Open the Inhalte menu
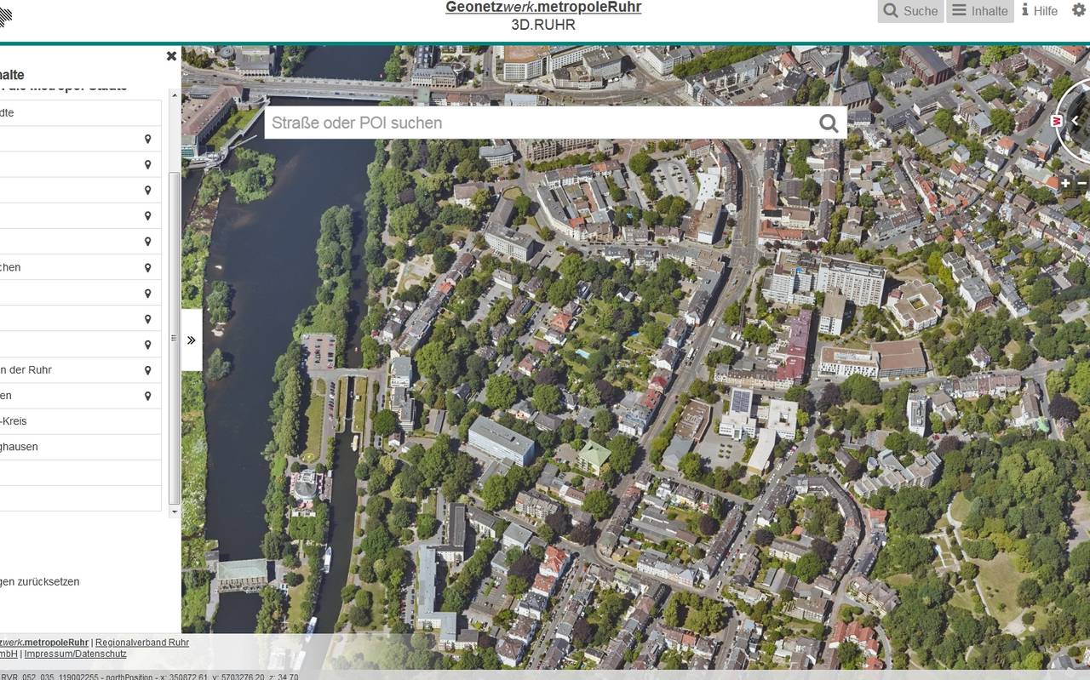This screenshot has width=1090, height=680. click(x=979, y=11)
